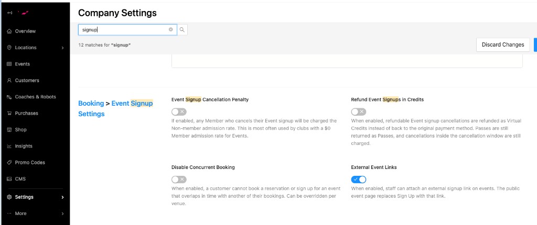Viewport: 537px width, 225px height.
Task: Click the Events grid icon
Action: 9,64
